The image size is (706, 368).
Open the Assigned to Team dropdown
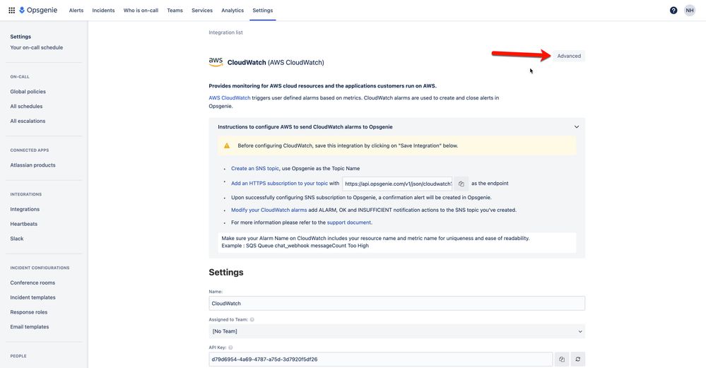click(396, 331)
